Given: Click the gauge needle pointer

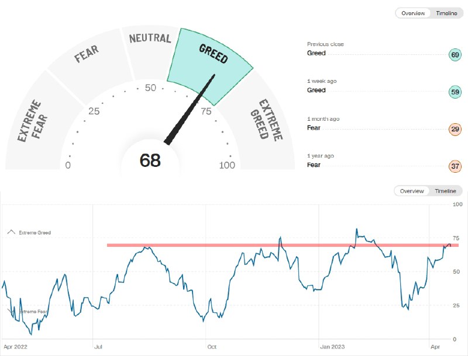Looking at the screenshot, I should 190,110.
